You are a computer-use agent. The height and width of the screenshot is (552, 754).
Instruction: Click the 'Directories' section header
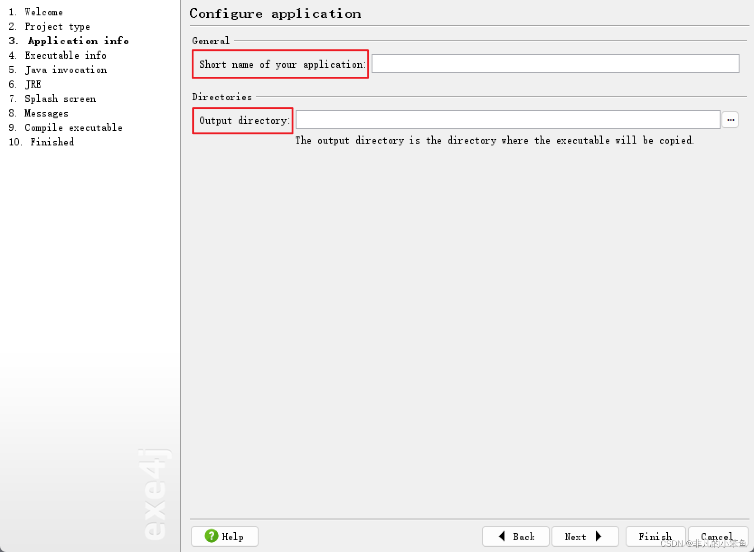pyautogui.click(x=222, y=97)
